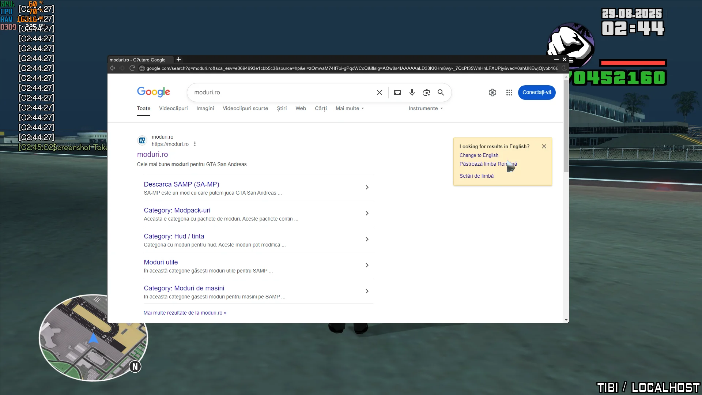
Task: Open Setări de limbă link
Action: click(476, 176)
